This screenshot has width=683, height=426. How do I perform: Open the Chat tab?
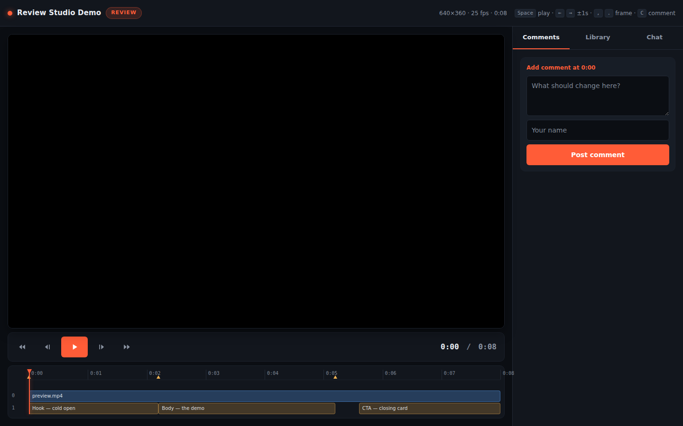pos(655,37)
